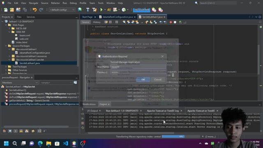The width and height of the screenshot is (263, 148).
Task: Switch to the Services tab
Action: [x=31, y=17]
